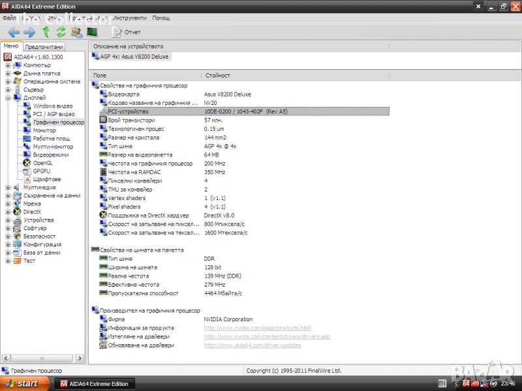Select the Монитор item in the tree
Image resolution: width=522 pixels, height=391 pixels.
point(44,130)
